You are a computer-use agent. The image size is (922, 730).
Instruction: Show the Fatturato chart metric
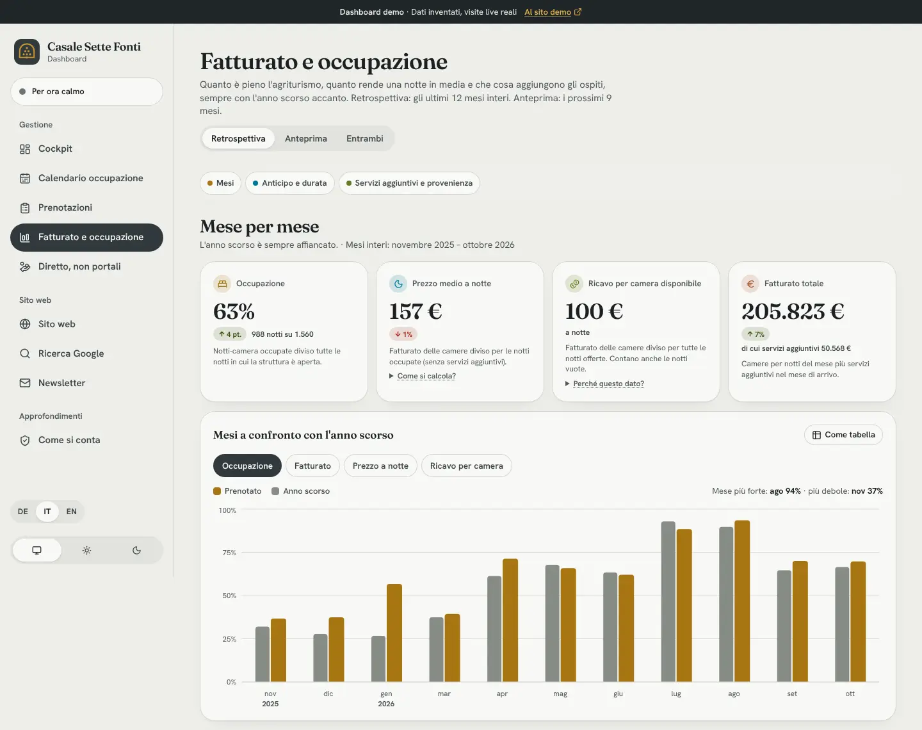pos(312,466)
